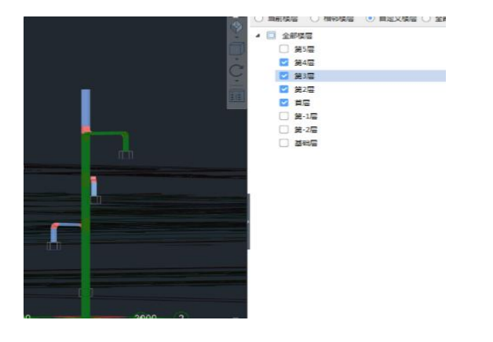493x342 pixels.
Task: Select the tall green vertical riser pipe
Action: [x=86, y=226]
